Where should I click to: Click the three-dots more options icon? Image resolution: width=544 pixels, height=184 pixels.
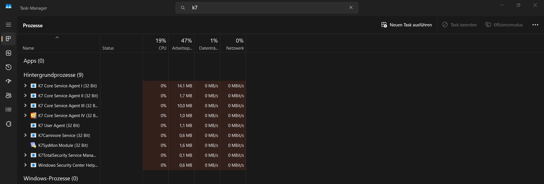point(535,25)
